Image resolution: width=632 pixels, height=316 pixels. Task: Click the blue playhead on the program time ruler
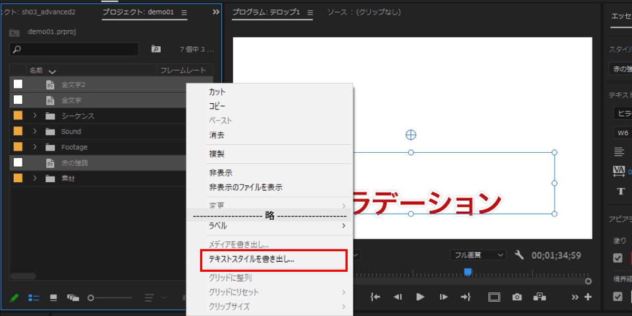[467, 272]
